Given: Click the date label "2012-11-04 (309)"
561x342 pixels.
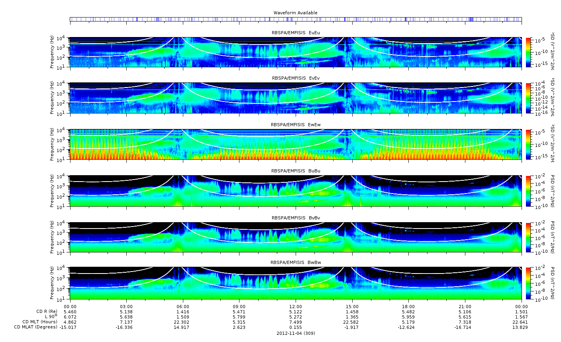Looking at the screenshot, I should point(296,333).
